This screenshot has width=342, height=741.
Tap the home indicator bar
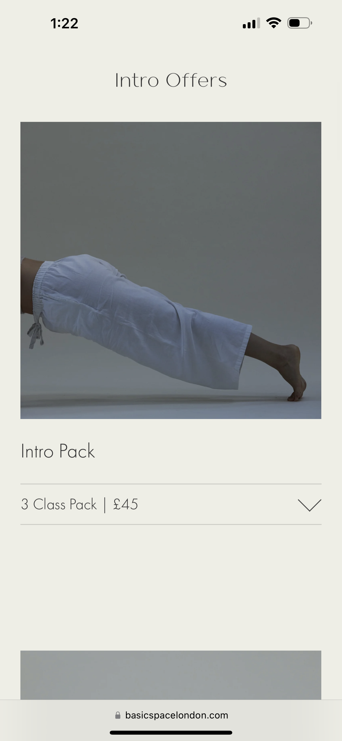click(x=171, y=732)
